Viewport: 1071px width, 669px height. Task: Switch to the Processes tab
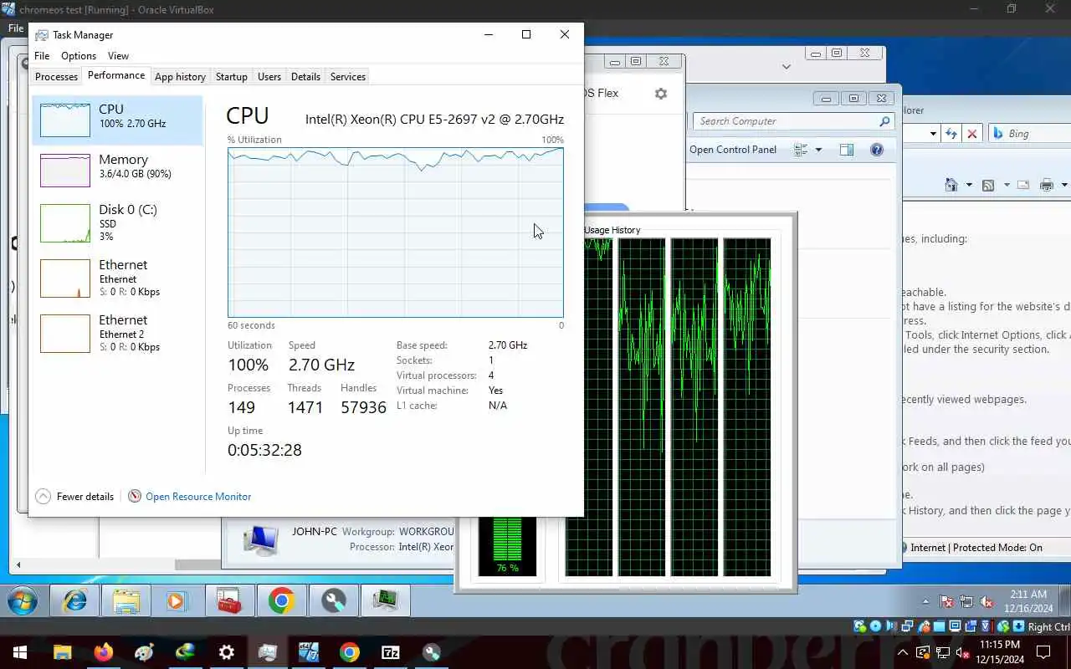(56, 76)
